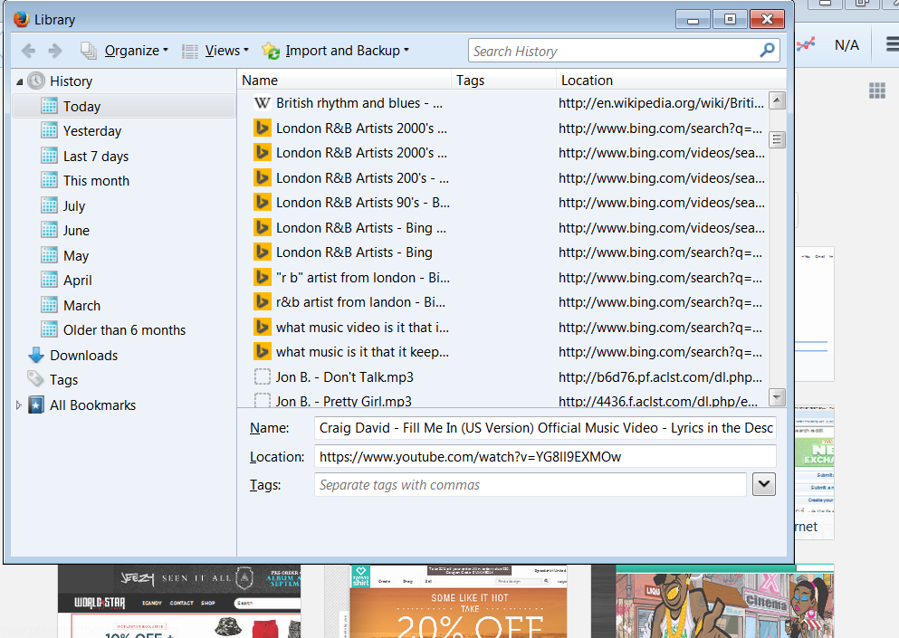Select Last 7 days history folder
The height and width of the screenshot is (638, 899).
tap(123, 157)
